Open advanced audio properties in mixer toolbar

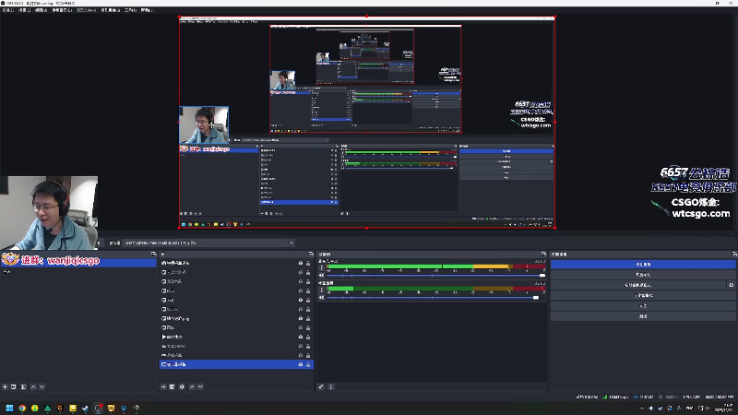[x=321, y=386]
